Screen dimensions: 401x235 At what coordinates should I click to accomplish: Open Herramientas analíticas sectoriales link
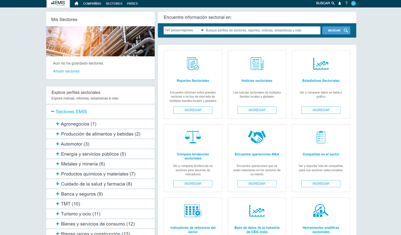point(321,230)
